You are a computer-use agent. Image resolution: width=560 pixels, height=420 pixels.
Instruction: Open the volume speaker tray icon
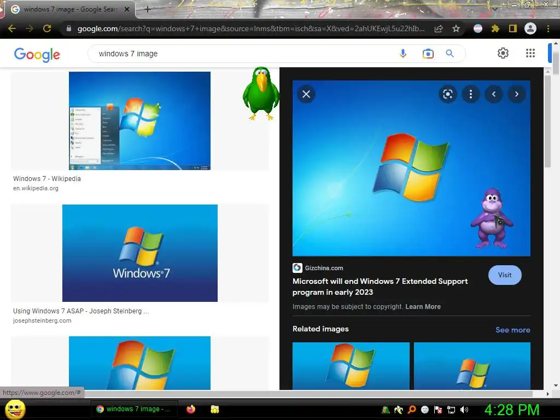click(x=464, y=410)
